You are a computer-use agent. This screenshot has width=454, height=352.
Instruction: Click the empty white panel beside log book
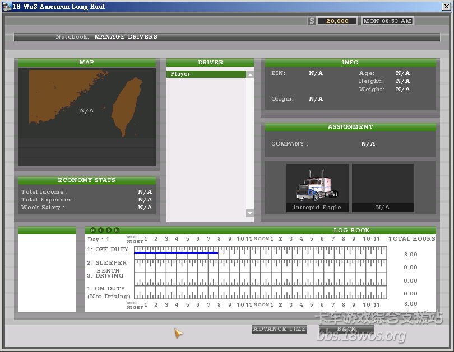[47, 273]
